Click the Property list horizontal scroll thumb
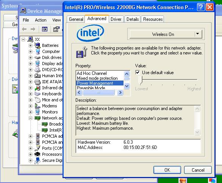The width and height of the screenshot is (222, 183). click(x=98, y=93)
